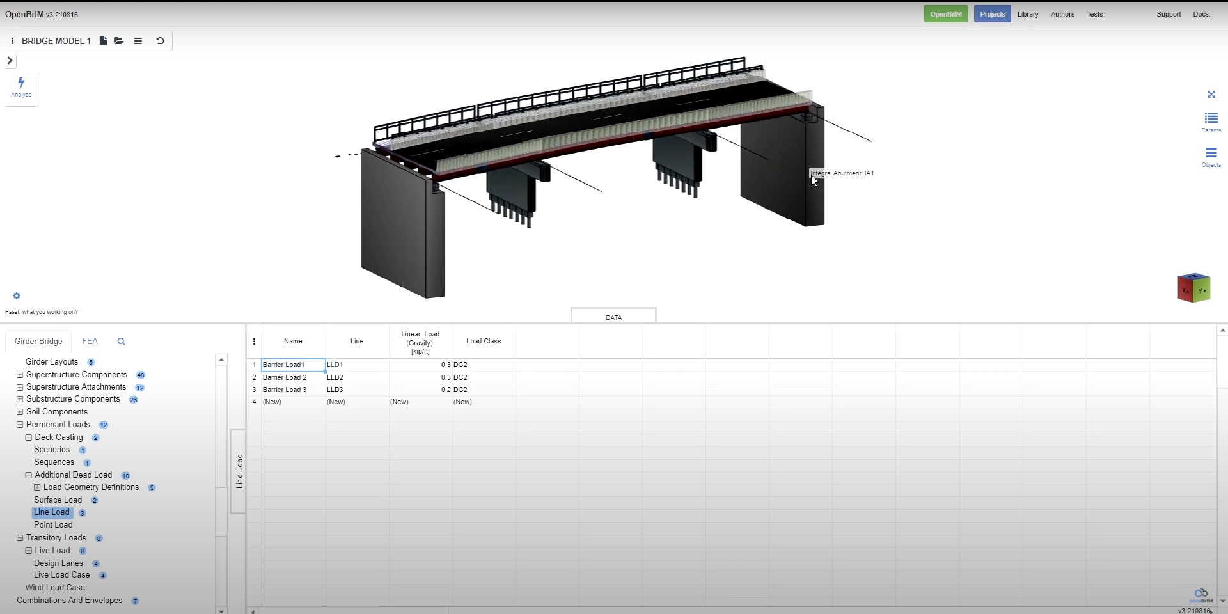
Task: Click the green OpenBrIM button
Action: click(945, 14)
